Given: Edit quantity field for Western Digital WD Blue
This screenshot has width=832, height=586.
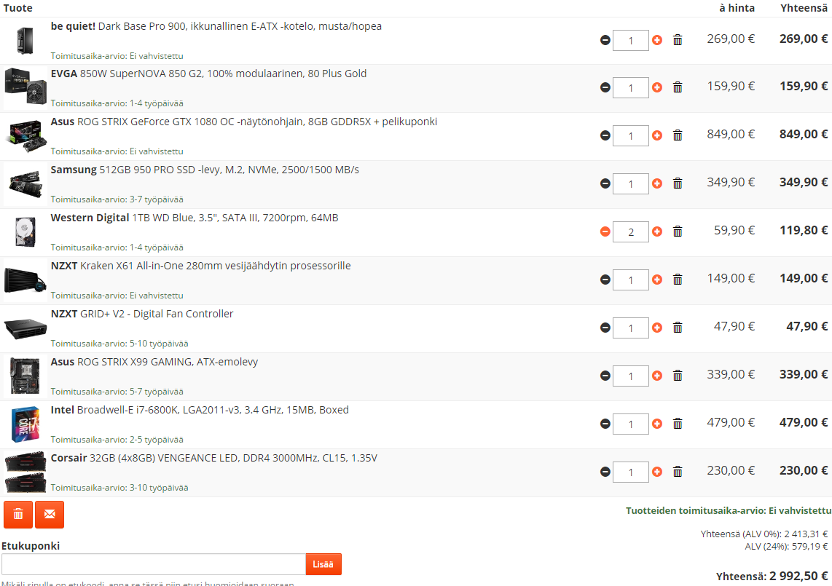Looking at the screenshot, I should pyautogui.click(x=631, y=231).
